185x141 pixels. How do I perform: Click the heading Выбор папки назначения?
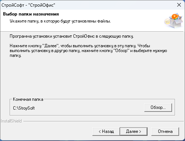point(31,14)
